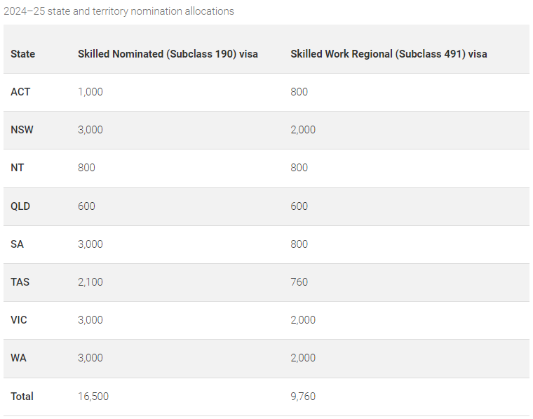Click the State column header
The width and height of the screenshot is (533, 419).
click(x=22, y=54)
